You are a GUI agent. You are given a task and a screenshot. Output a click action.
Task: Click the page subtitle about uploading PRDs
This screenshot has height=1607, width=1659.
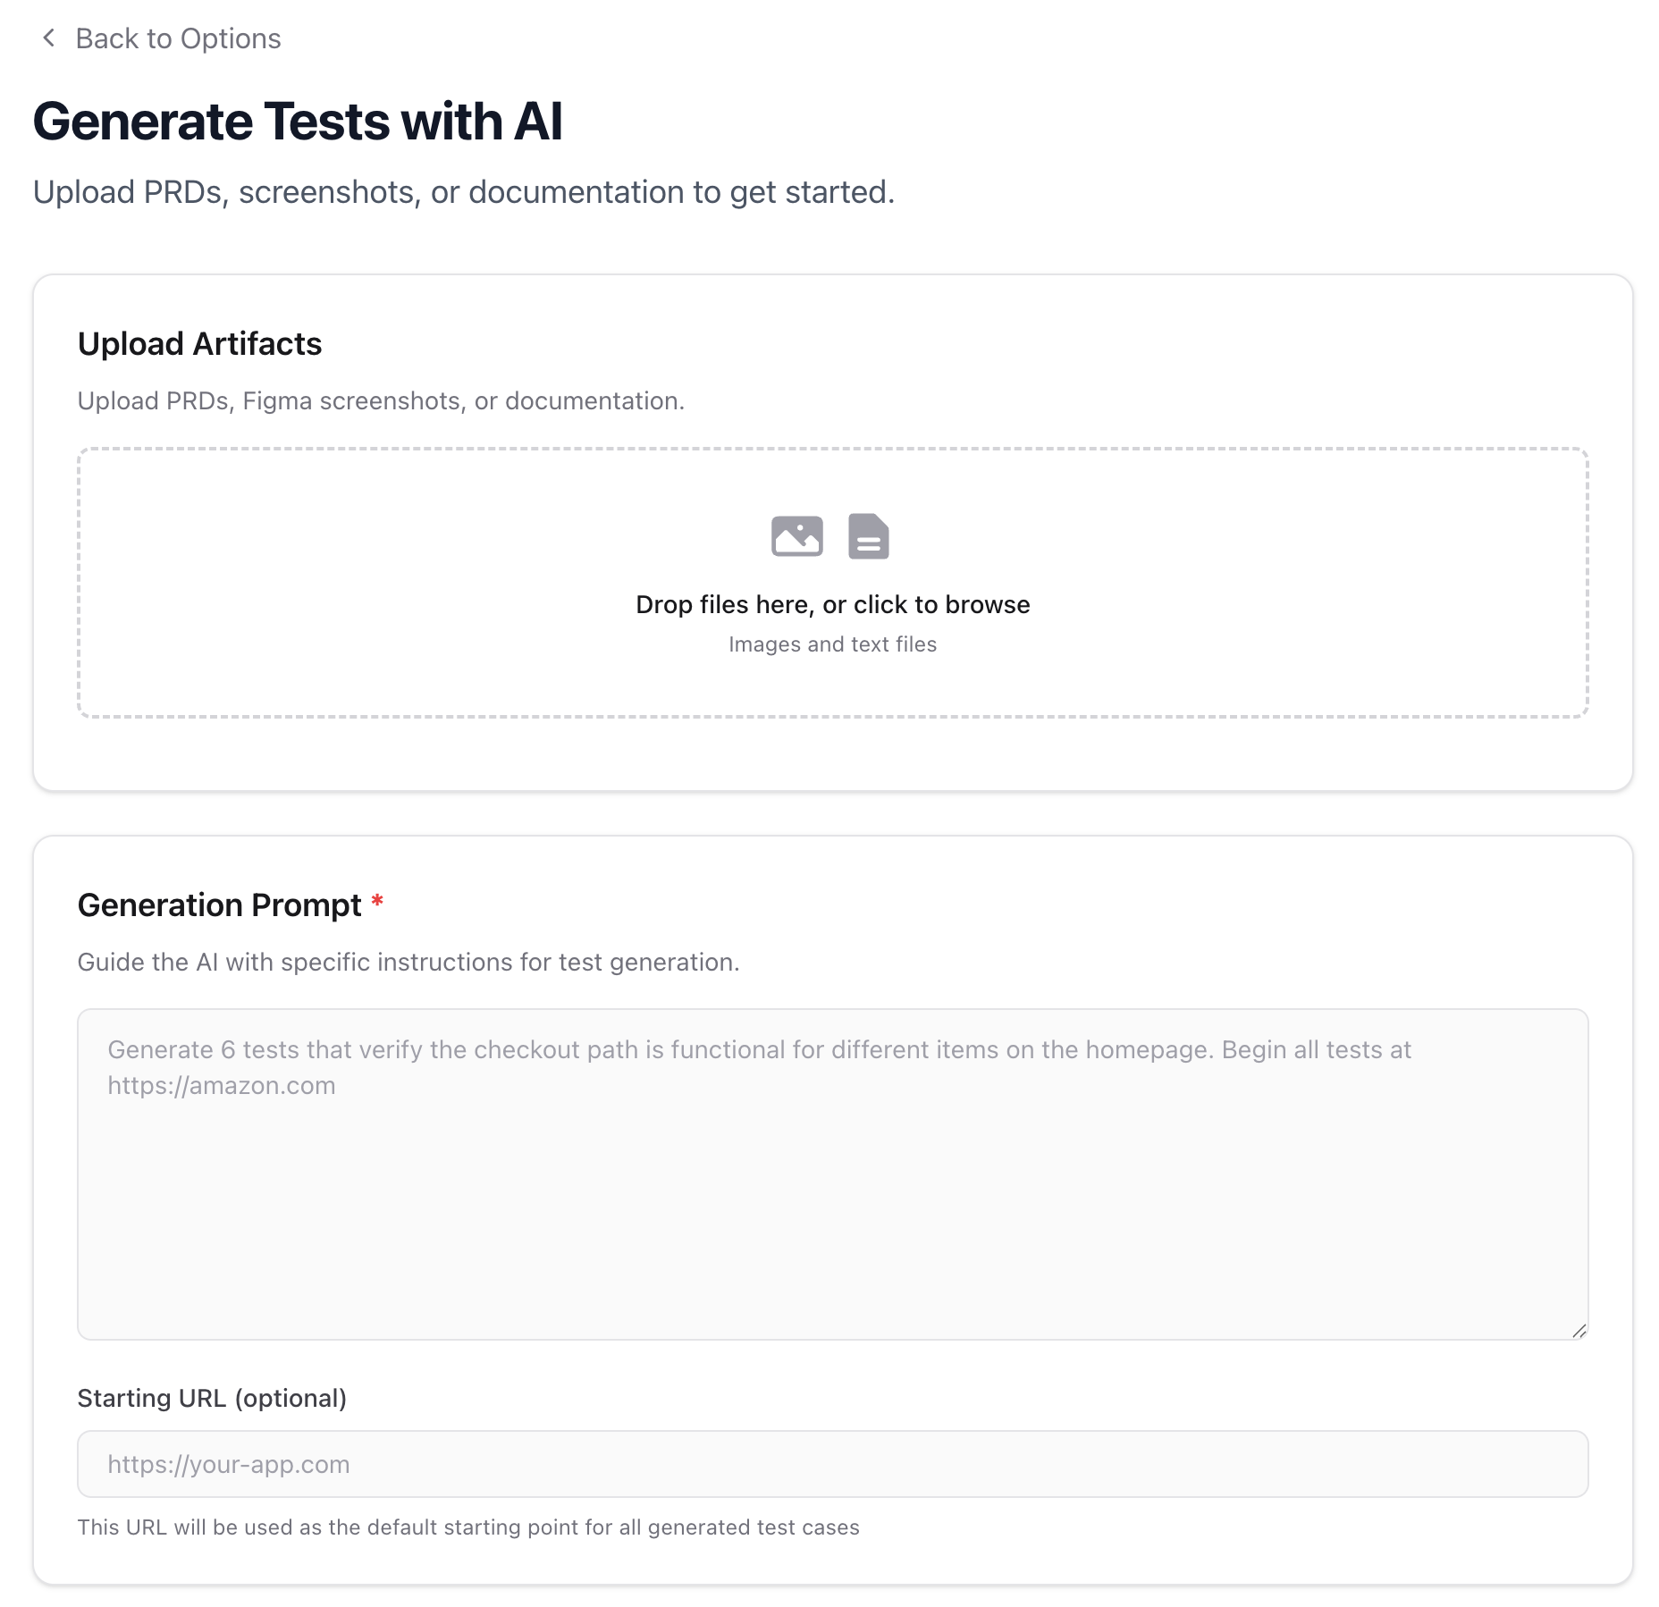pyautogui.click(x=463, y=192)
